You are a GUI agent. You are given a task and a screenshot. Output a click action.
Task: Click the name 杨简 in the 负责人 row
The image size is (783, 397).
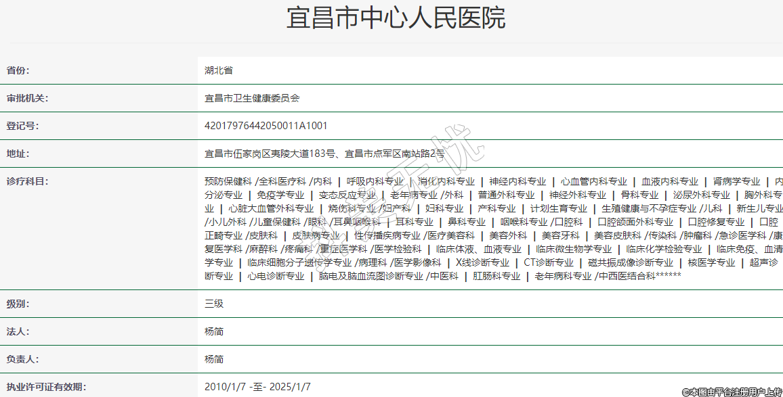coord(214,359)
